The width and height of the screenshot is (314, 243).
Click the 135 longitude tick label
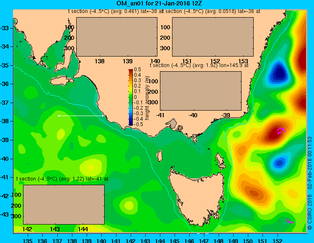28,241
